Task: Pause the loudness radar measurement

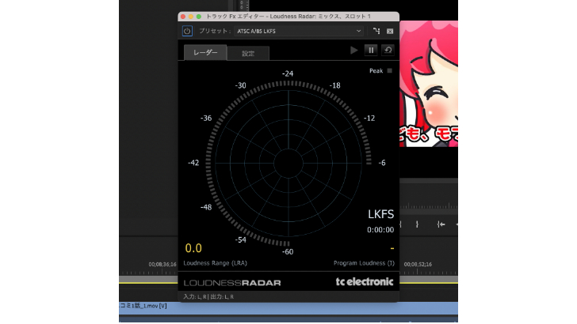Action: [371, 51]
